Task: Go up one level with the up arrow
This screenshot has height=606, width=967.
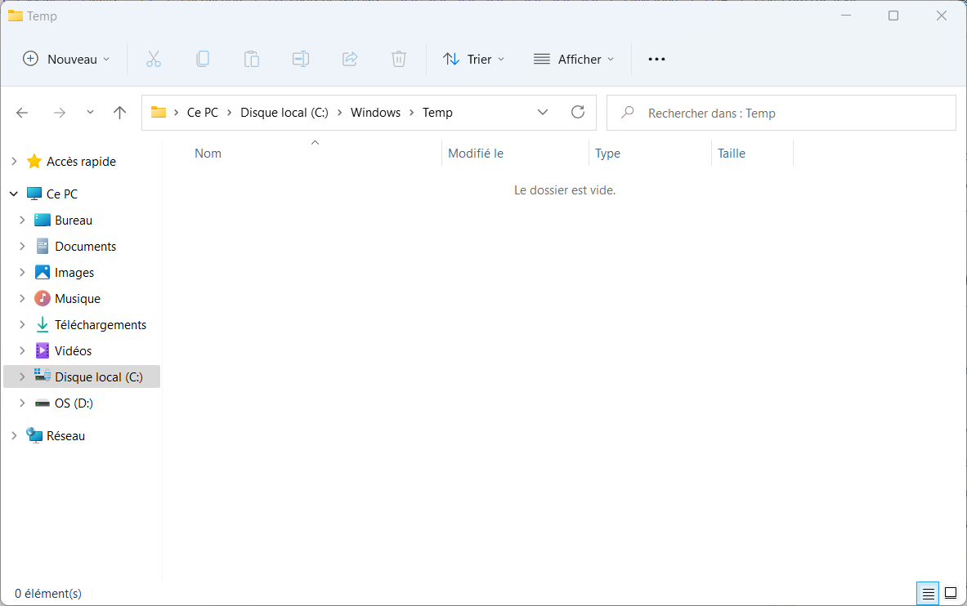Action: [x=119, y=112]
